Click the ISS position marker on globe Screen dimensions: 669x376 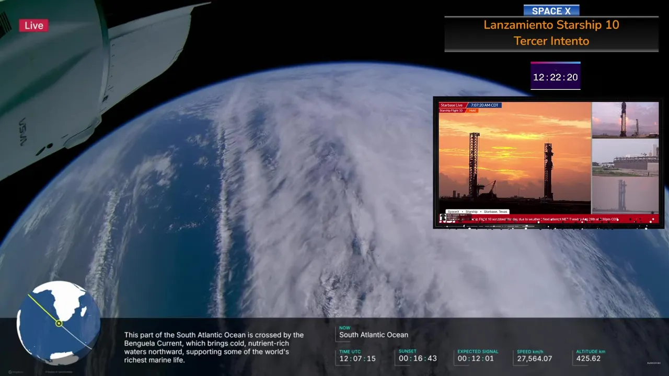(x=59, y=324)
